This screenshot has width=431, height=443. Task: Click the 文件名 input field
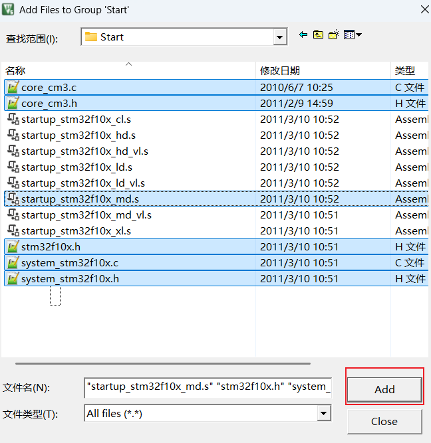(208, 388)
